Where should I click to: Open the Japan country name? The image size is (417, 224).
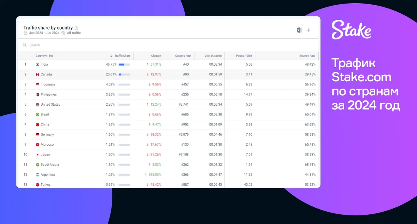tap(45, 155)
